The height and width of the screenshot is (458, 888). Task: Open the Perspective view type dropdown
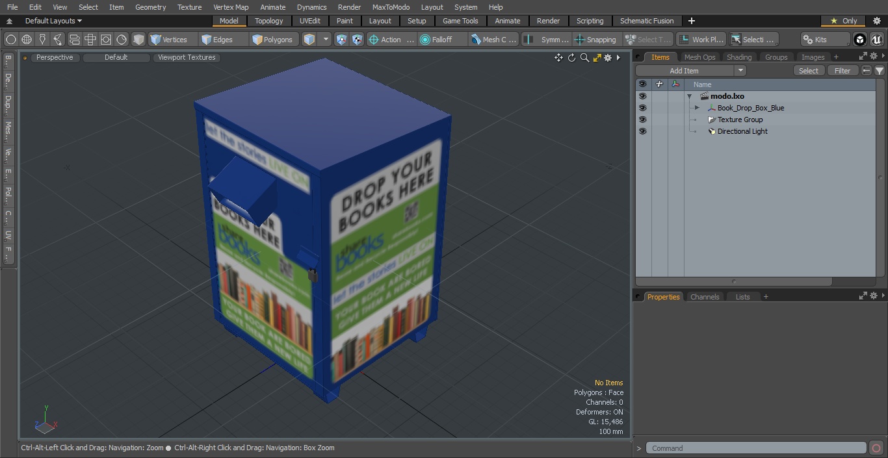pos(55,57)
